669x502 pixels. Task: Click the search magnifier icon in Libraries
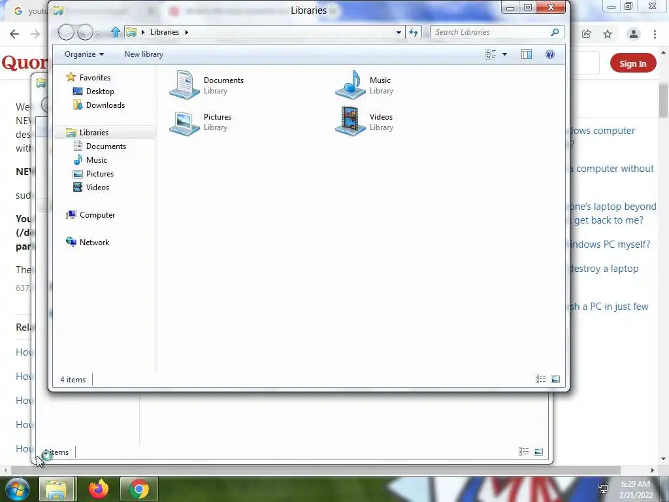pyautogui.click(x=555, y=32)
